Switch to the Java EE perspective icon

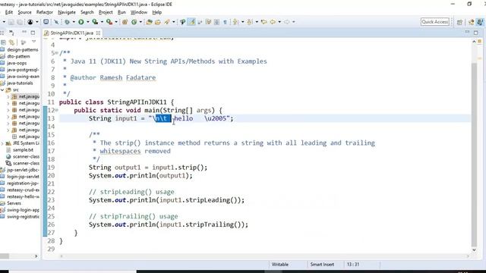tap(472, 22)
